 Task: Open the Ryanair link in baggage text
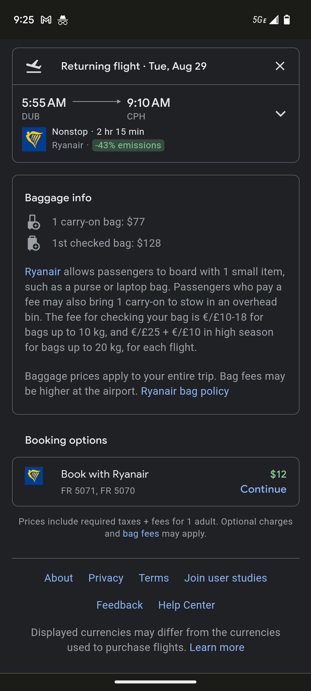point(43,272)
